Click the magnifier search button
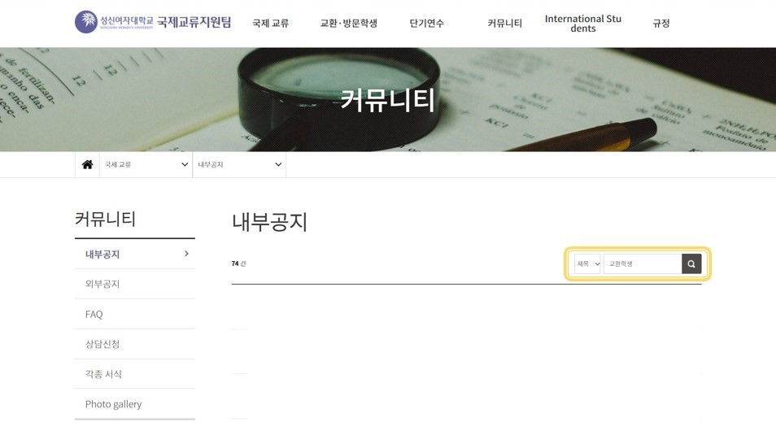The width and height of the screenshot is (776, 431). (691, 263)
